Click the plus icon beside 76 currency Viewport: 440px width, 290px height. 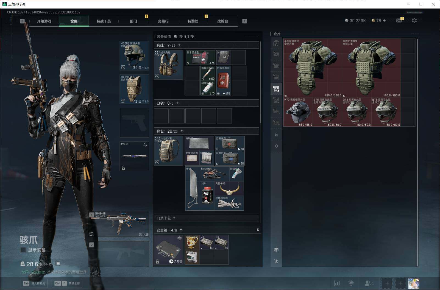point(384,21)
